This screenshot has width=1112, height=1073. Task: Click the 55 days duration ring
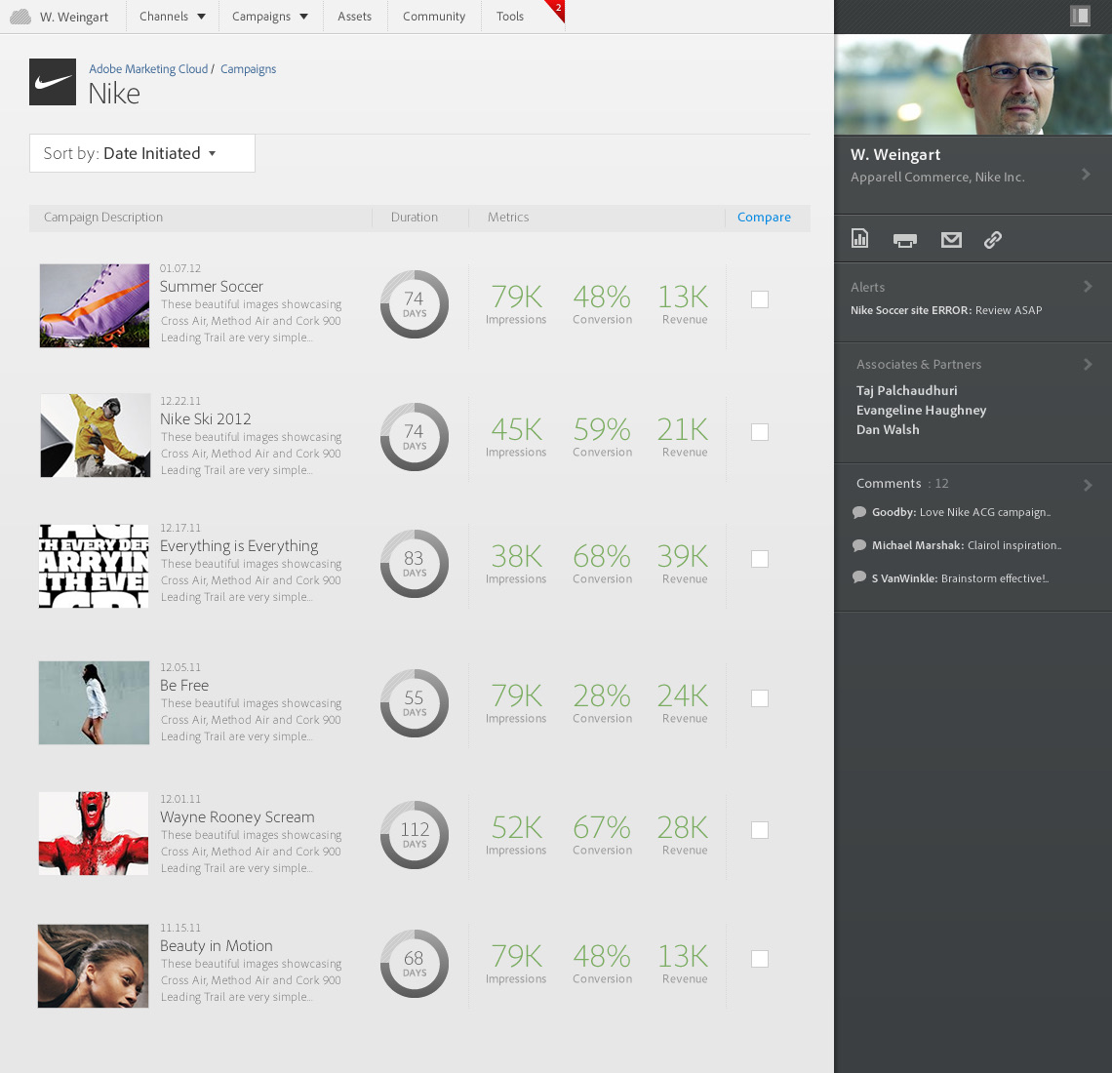tap(415, 703)
